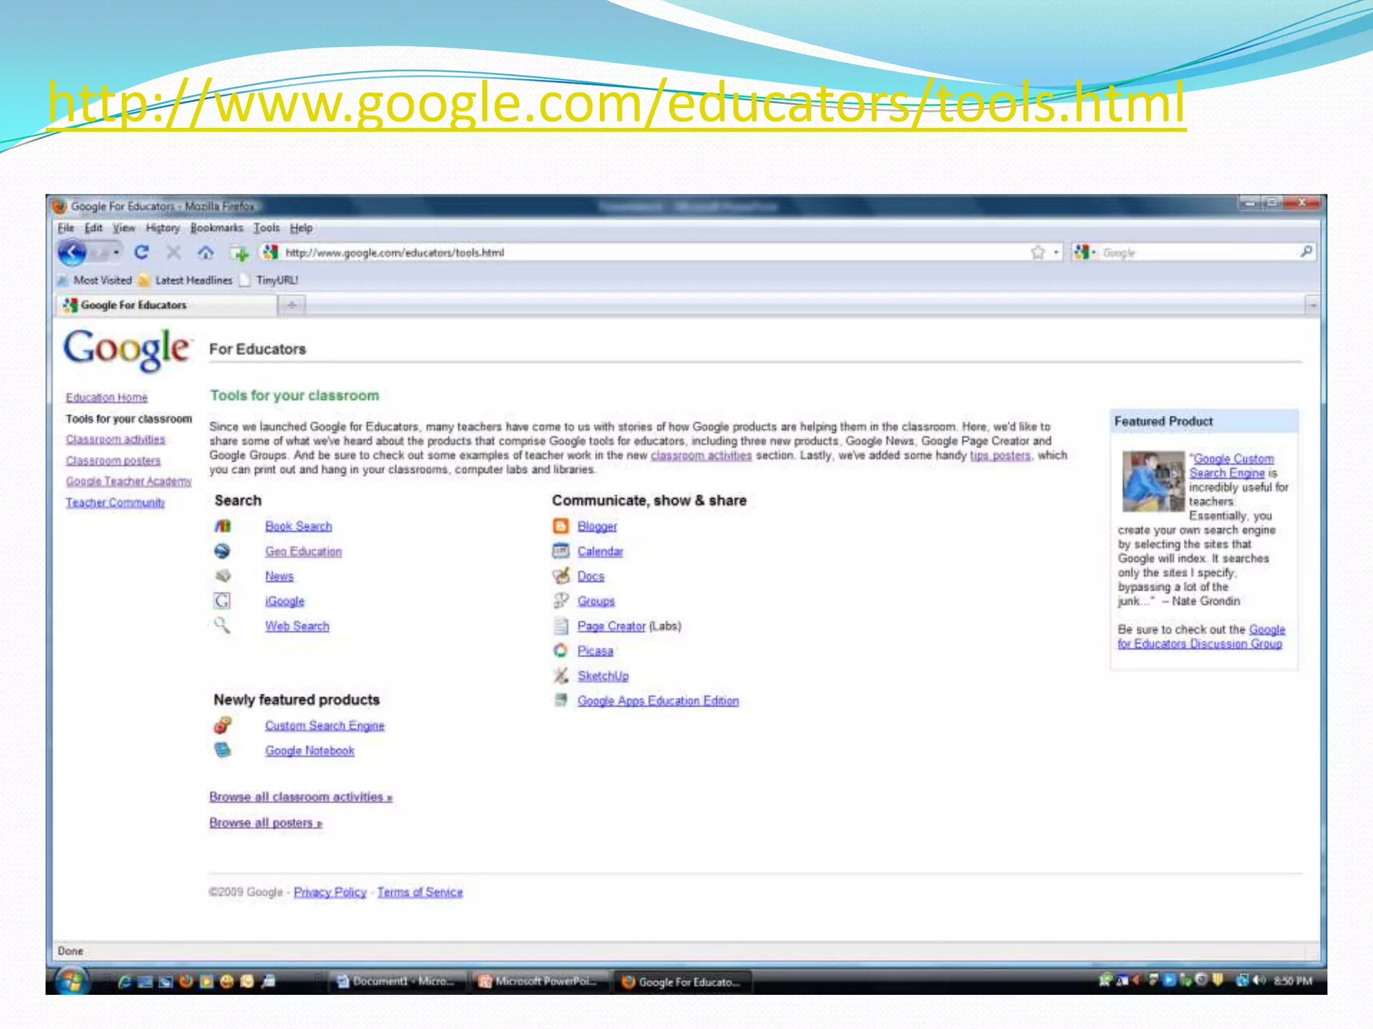
Task: Click the Most Visited bookmark
Action: (95, 280)
